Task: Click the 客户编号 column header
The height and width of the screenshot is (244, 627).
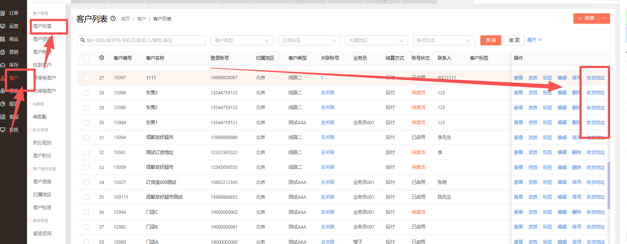Action: coord(123,58)
